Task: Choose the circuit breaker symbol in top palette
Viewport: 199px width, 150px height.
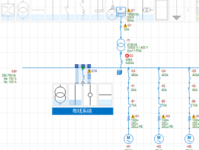Action: click(x=83, y=10)
